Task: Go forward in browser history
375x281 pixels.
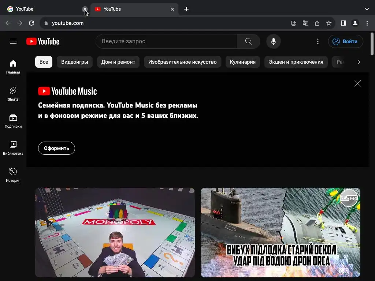Action: click(x=20, y=23)
